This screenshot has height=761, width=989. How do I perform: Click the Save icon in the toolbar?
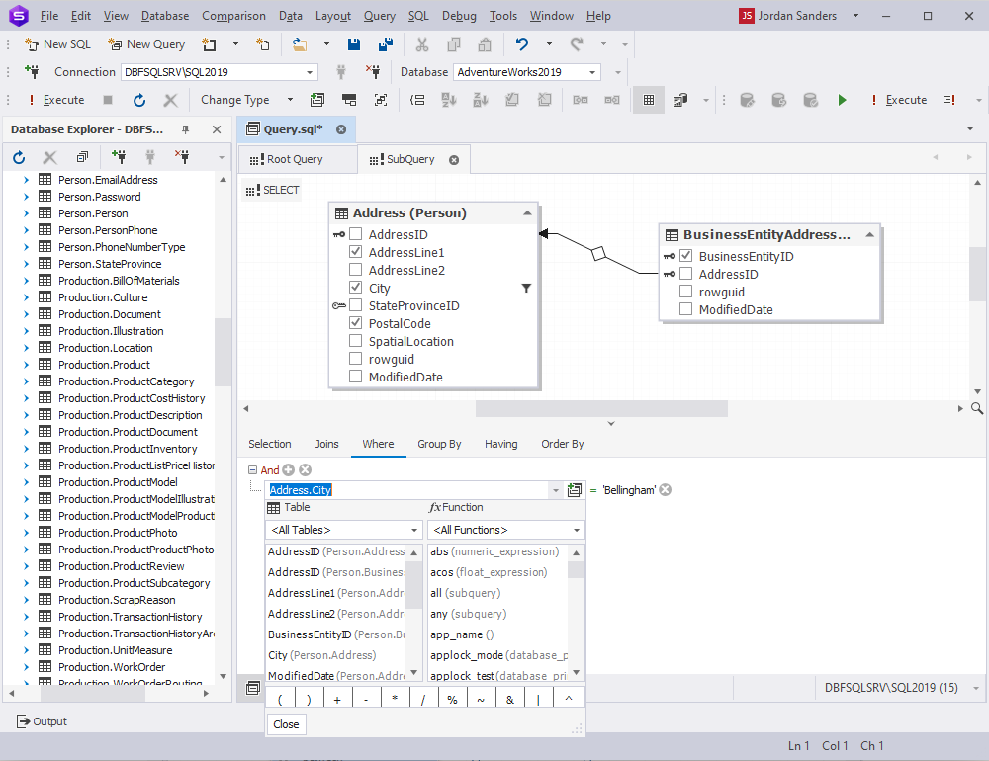click(x=353, y=44)
